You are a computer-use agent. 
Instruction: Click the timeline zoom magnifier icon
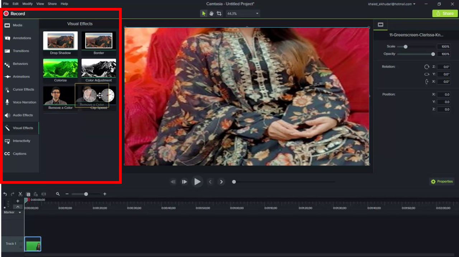(58, 194)
